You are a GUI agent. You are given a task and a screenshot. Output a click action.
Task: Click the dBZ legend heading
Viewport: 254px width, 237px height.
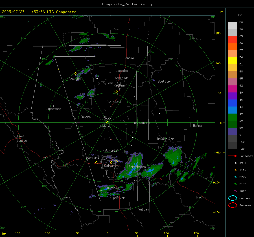(239, 15)
